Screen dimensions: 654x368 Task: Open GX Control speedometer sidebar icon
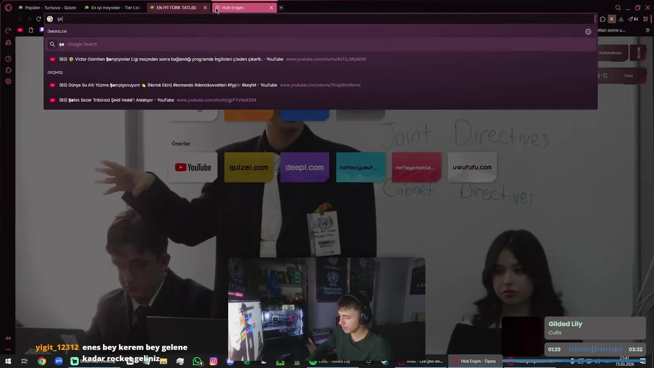click(8, 31)
